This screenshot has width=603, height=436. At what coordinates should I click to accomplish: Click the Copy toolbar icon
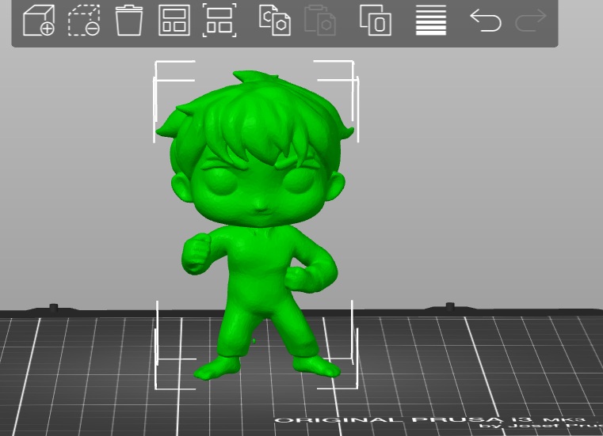pyautogui.click(x=275, y=21)
